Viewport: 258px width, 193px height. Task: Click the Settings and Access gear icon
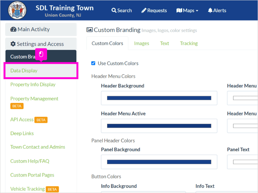click(x=13, y=44)
